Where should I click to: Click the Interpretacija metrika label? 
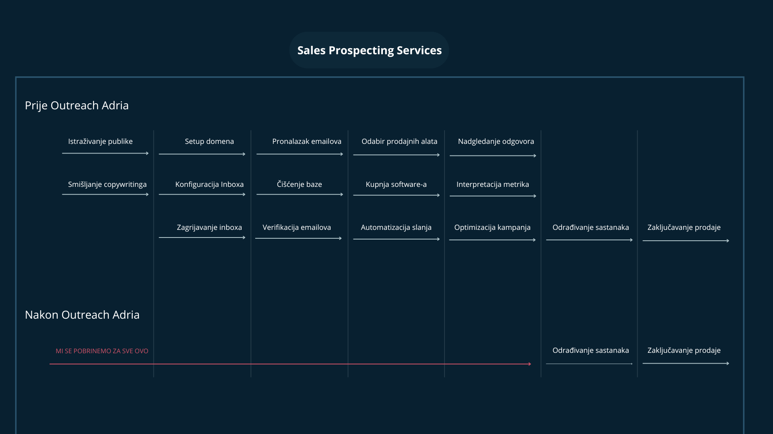492,184
